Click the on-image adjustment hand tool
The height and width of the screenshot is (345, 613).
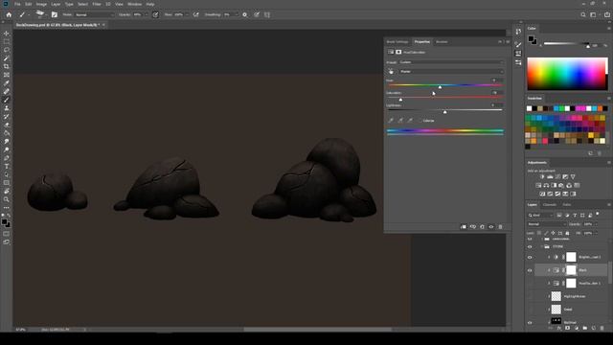391,72
